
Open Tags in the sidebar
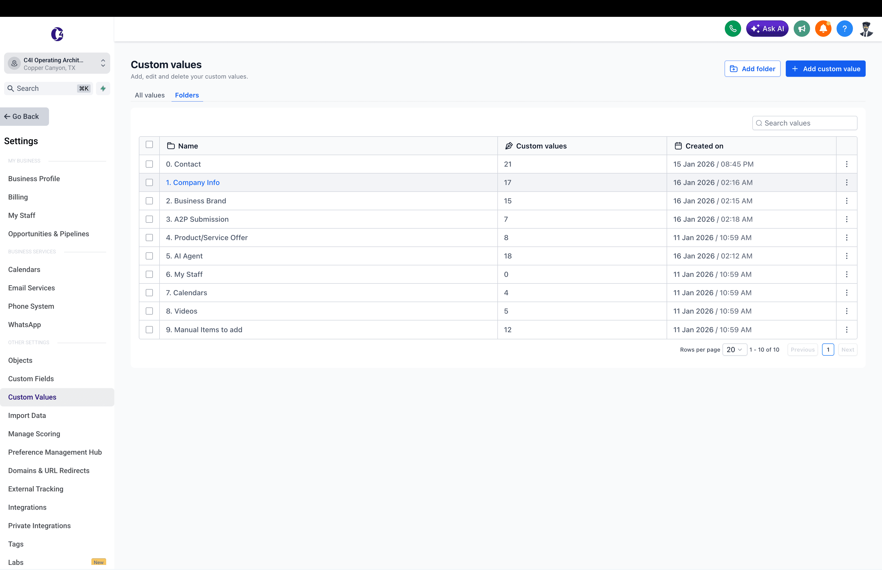click(16, 544)
